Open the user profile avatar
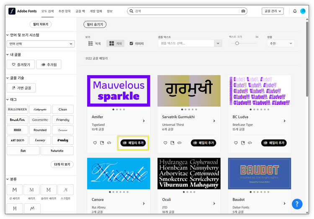314x219 pixels. (303, 11)
